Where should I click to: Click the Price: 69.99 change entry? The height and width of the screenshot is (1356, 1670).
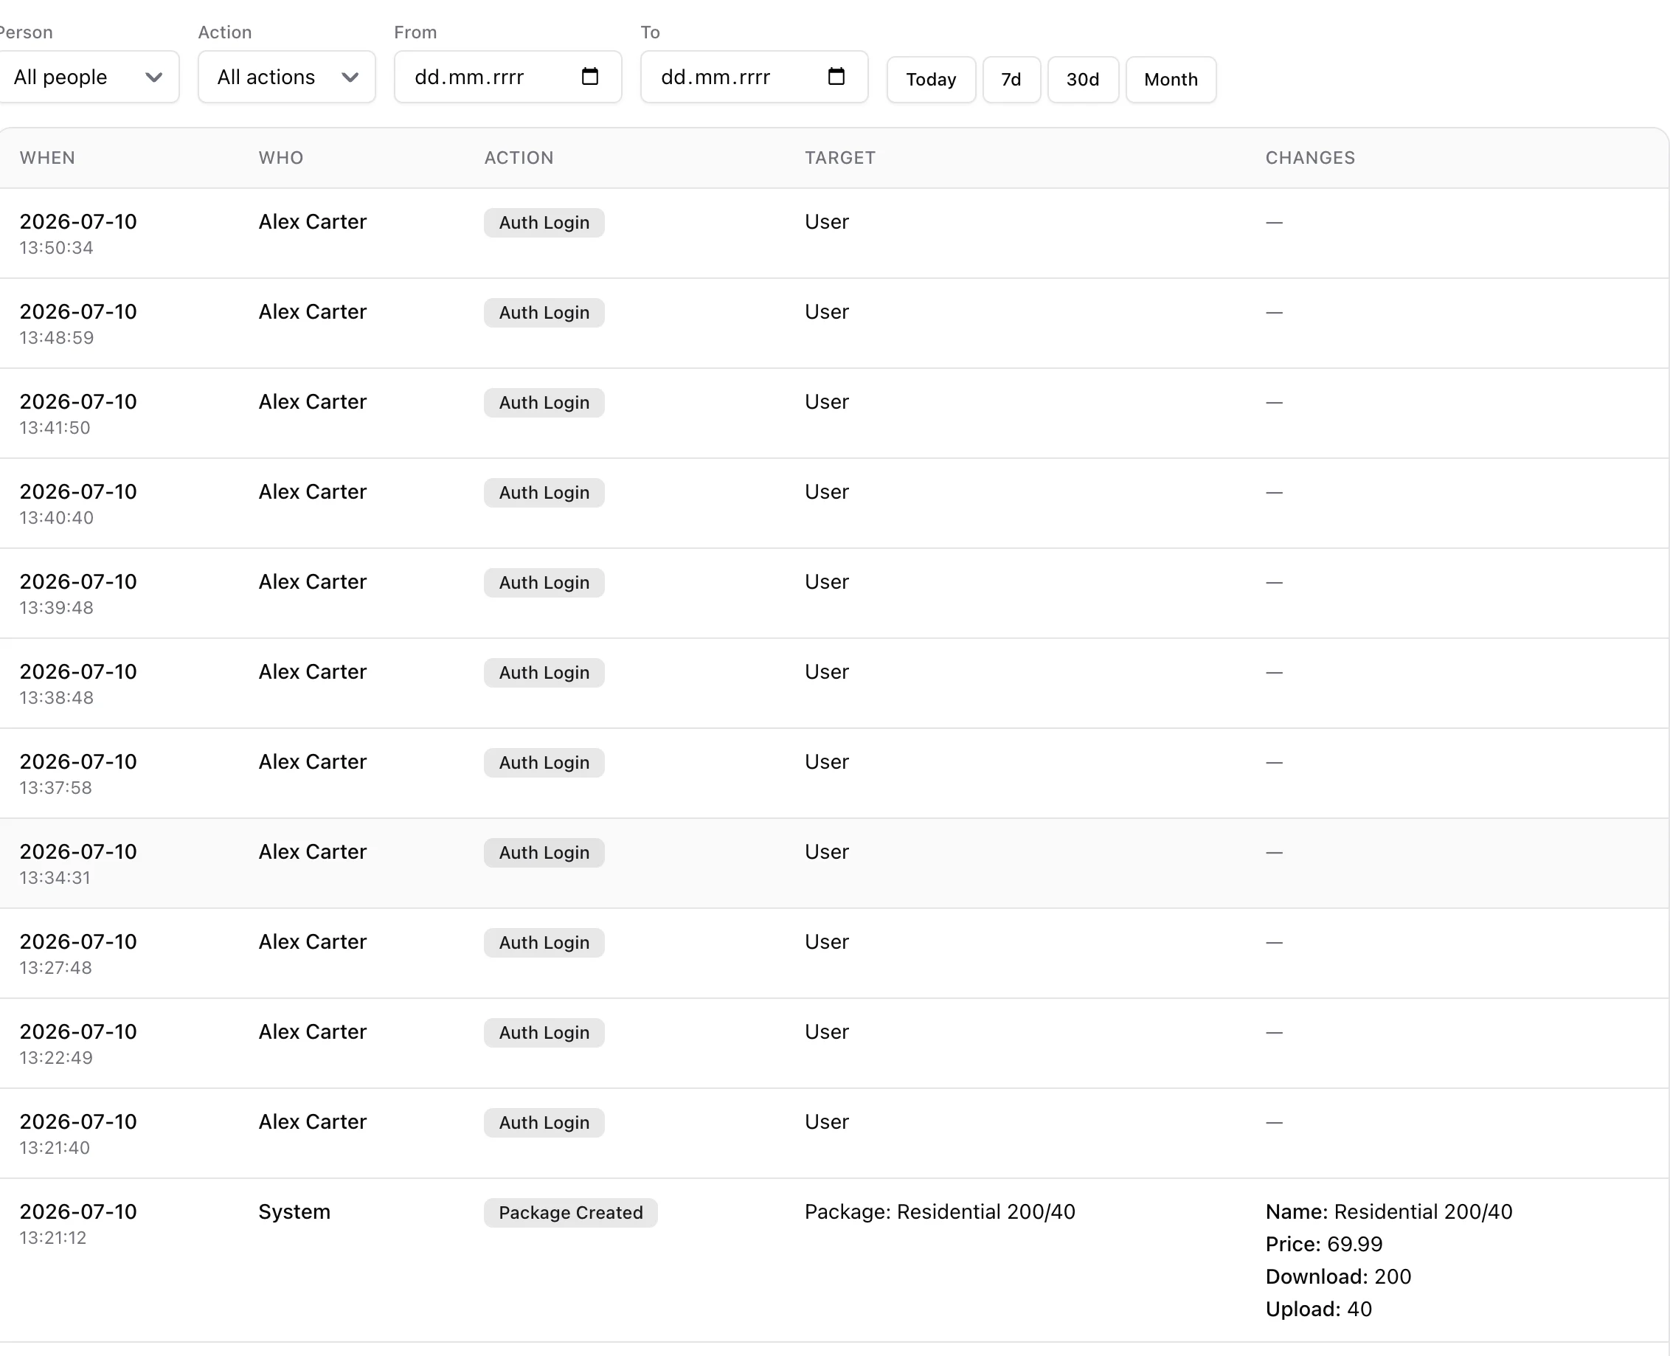1324,1245
